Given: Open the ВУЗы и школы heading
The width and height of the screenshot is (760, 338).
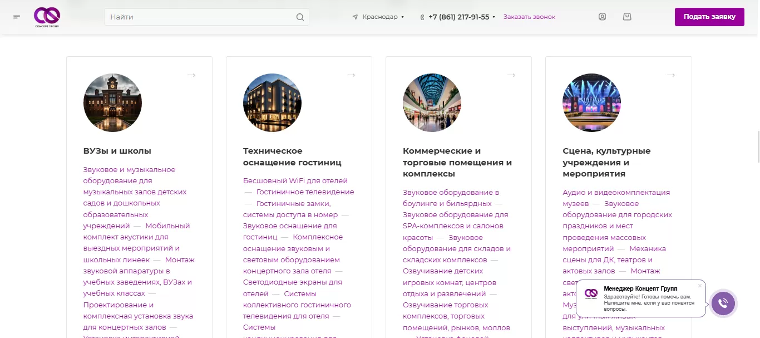Looking at the screenshot, I should point(117,151).
